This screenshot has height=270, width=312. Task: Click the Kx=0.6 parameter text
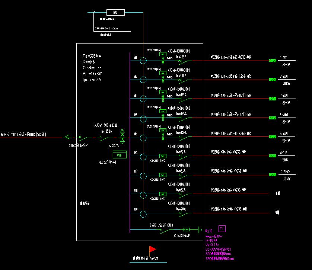[x=89, y=62]
